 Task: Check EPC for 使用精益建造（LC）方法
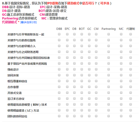click(x=67, y=110)
